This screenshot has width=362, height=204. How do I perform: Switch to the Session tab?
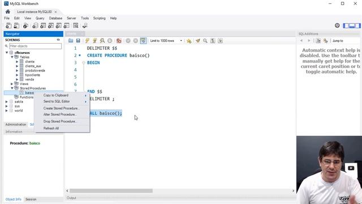31,199
